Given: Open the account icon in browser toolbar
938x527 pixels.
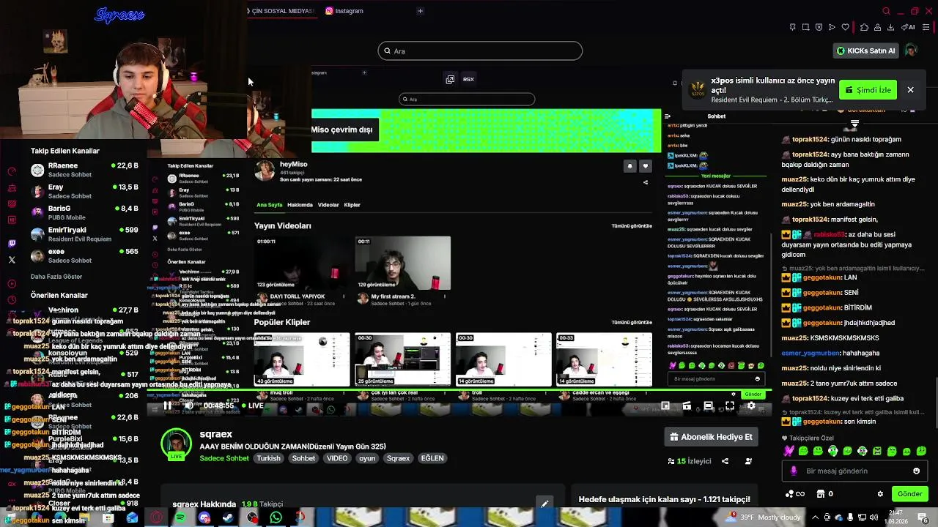Looking at the screenshot, I should [877, 27].
